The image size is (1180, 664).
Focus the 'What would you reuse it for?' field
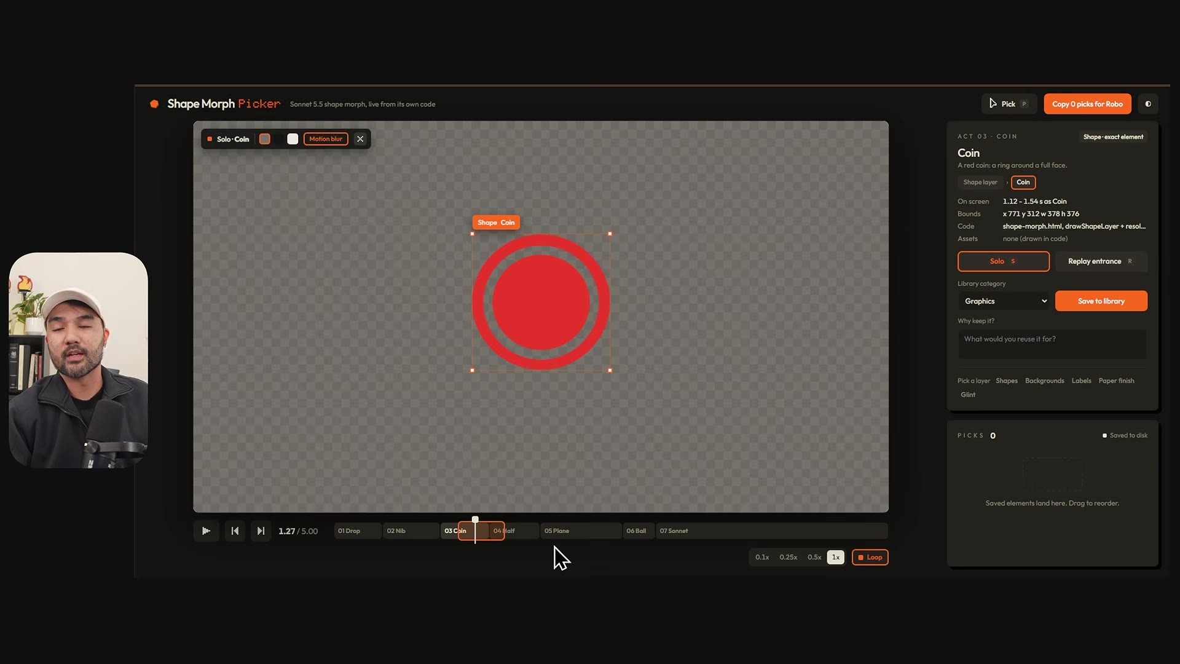coord(1052,344)
